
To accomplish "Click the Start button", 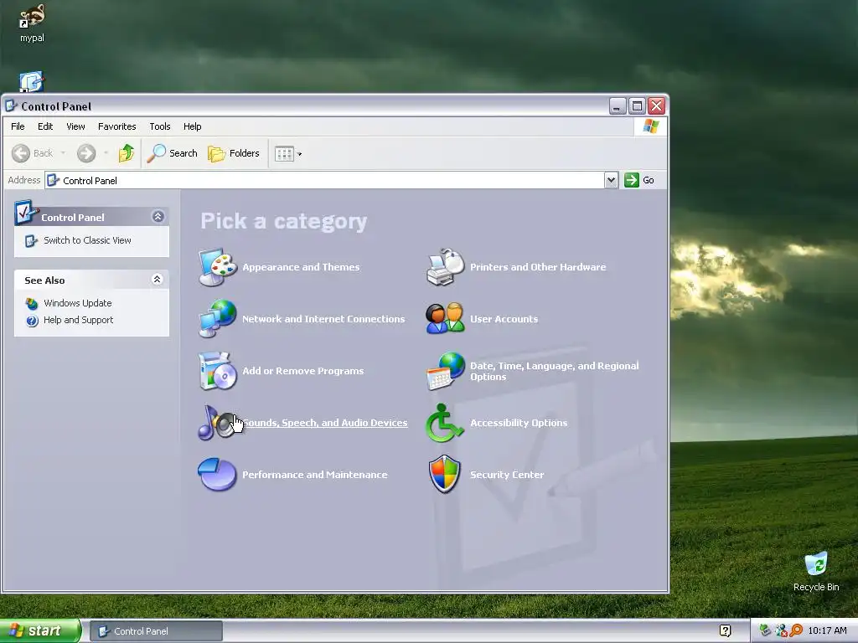I will (40, 631).
